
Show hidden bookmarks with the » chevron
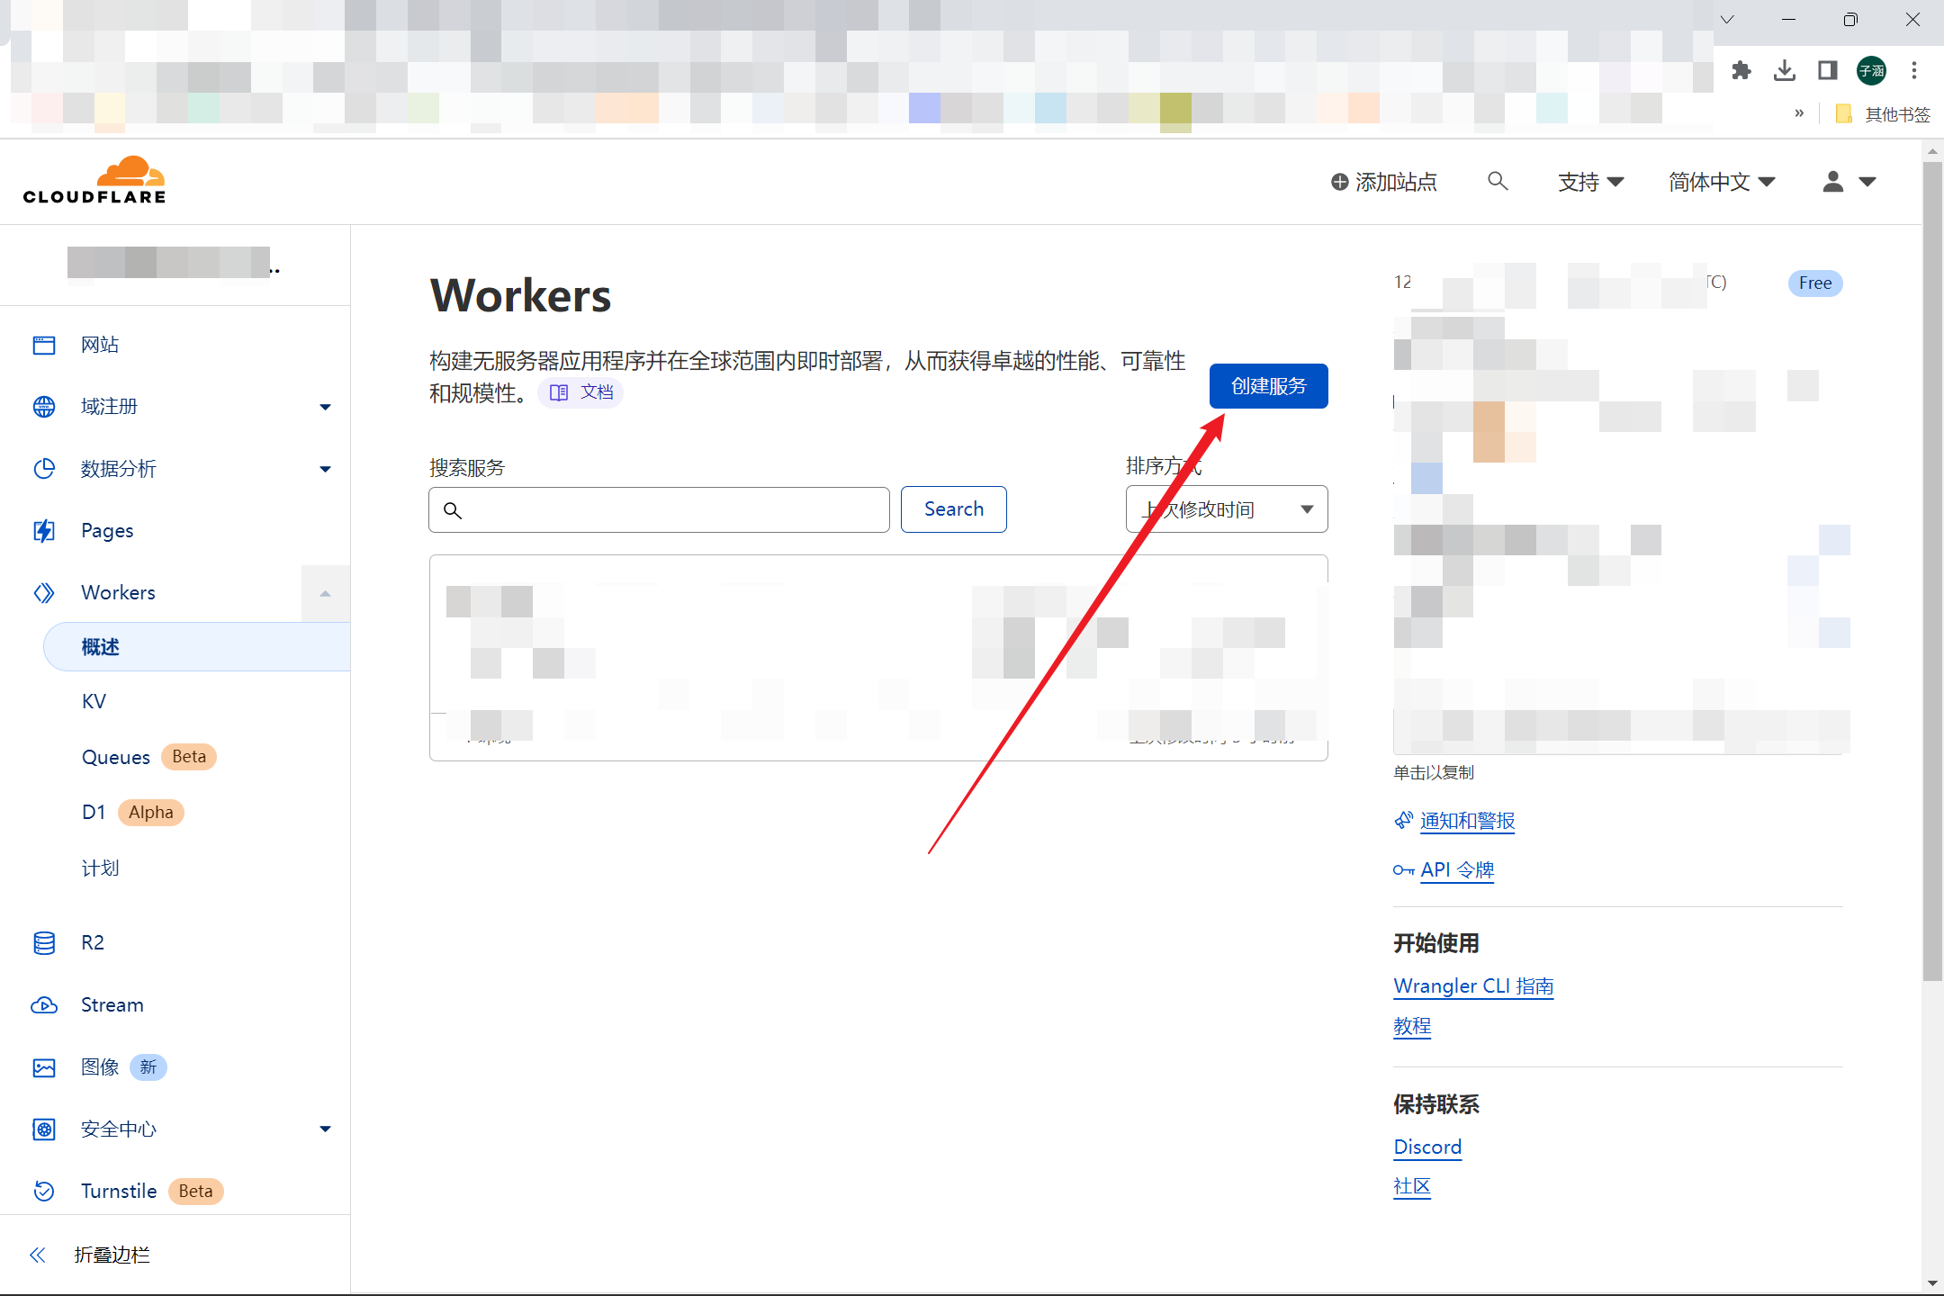[x=1799, y=113]
